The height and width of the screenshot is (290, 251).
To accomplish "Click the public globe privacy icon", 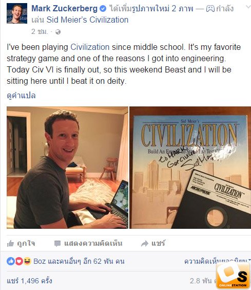I will pos(58,32).
